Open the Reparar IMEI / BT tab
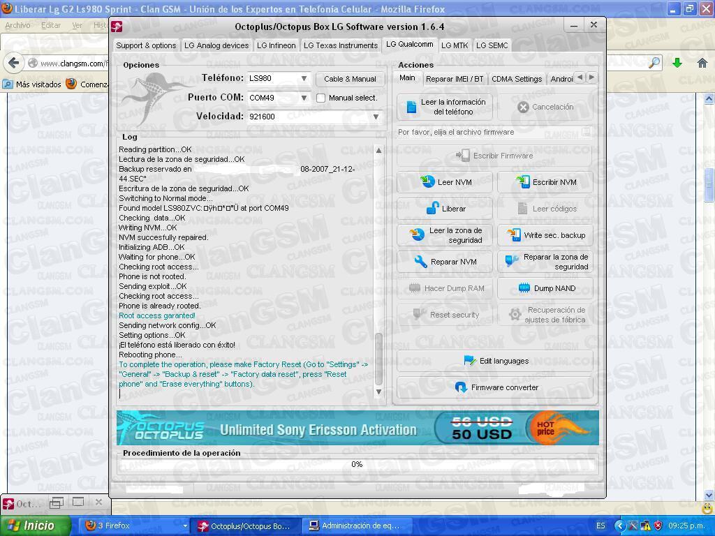This screenshot has width=715, height=536. [x=455, y=79]
